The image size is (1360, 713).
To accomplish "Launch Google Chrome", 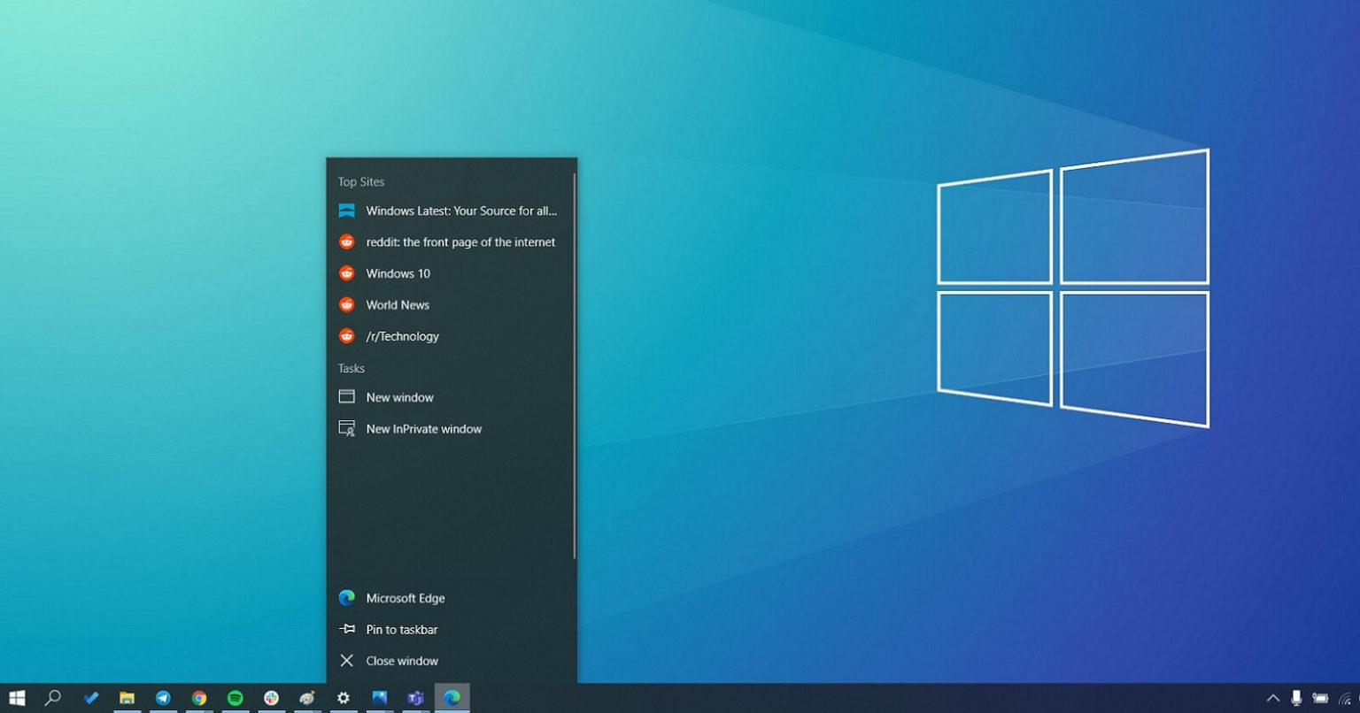I will 199,698.
